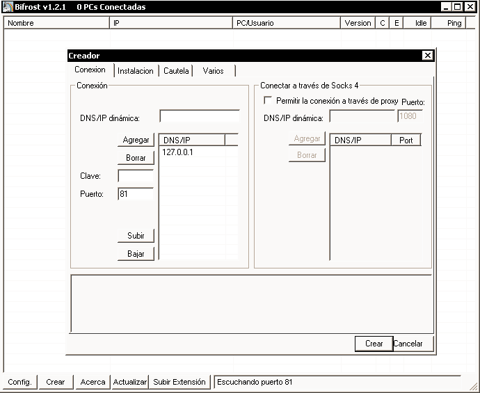The image size is (480, 393).
Task: Select the 127.0.0.1 entry in the list
Action: tap(177, 152)
